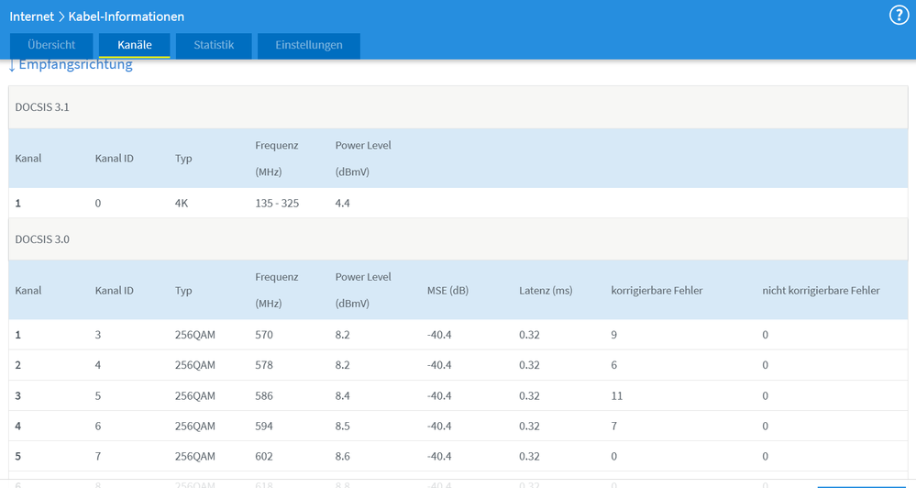Select the 135 - 325 frequency cell
The image size is (916, 488).
point(277,203)
